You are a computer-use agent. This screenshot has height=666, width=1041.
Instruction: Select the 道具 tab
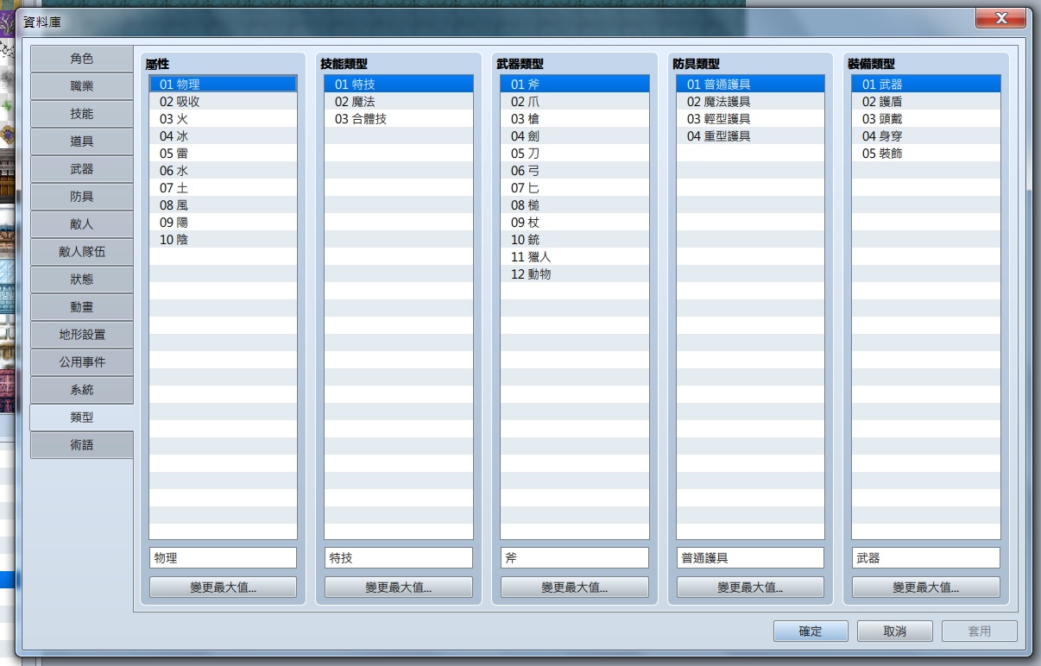point(82,141)
